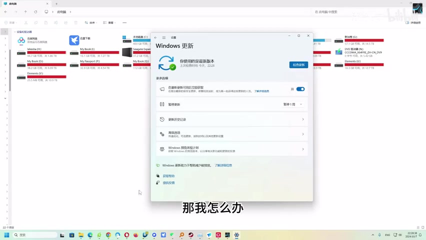Open the 新建 menu in Explorer toolbar
Viewport: 426px width, 240px height.
coord(11,23)
